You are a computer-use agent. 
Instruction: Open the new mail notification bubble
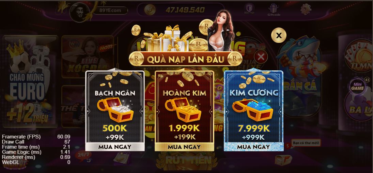[x=306, y=143]
